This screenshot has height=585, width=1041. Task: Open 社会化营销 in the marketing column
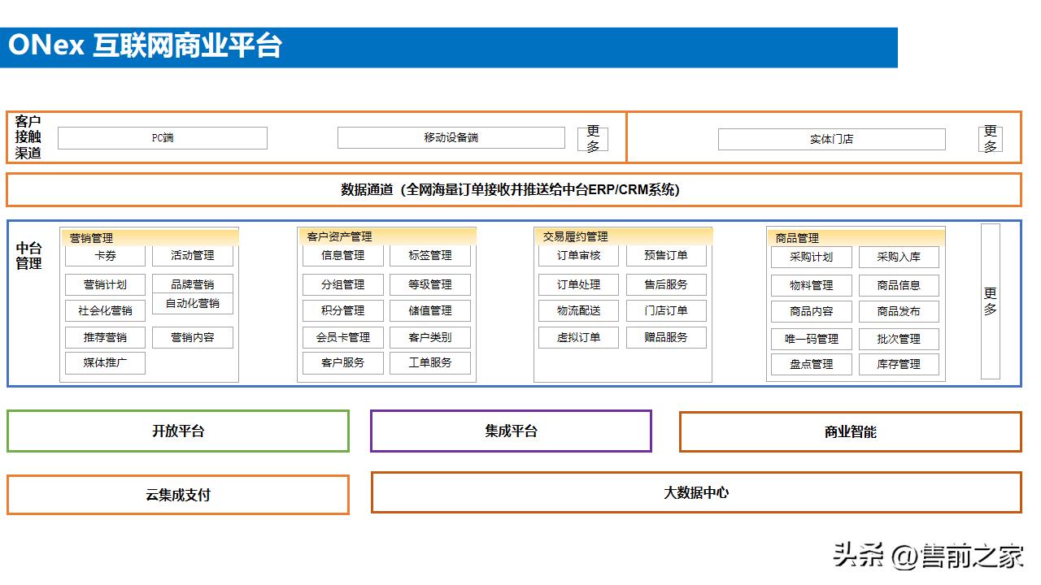104,311
